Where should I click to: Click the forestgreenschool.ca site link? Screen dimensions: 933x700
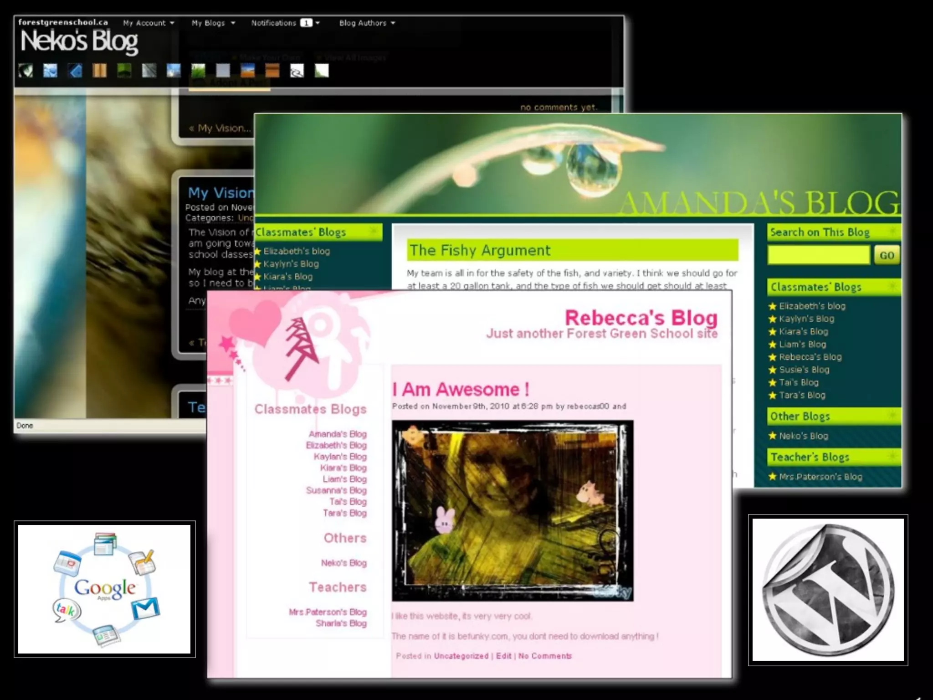[63, 22]
